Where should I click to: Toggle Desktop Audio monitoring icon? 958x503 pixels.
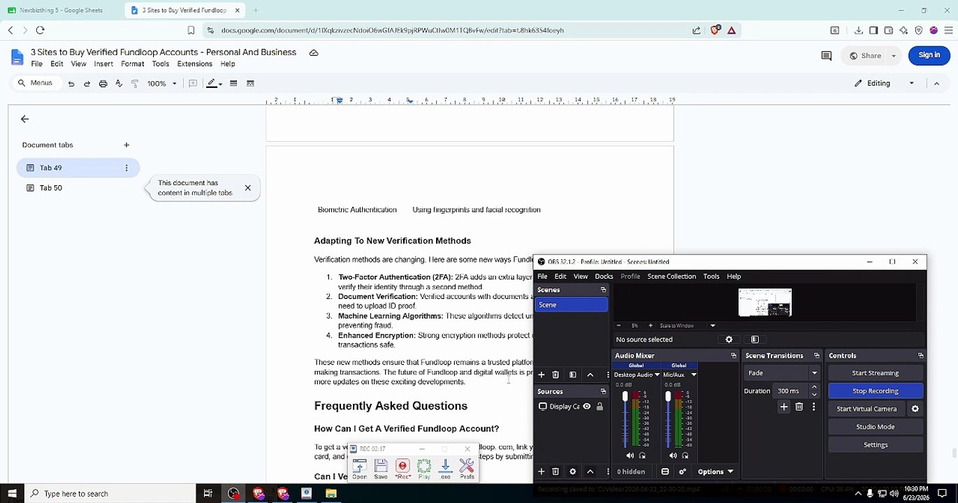(x=642, y=456)
